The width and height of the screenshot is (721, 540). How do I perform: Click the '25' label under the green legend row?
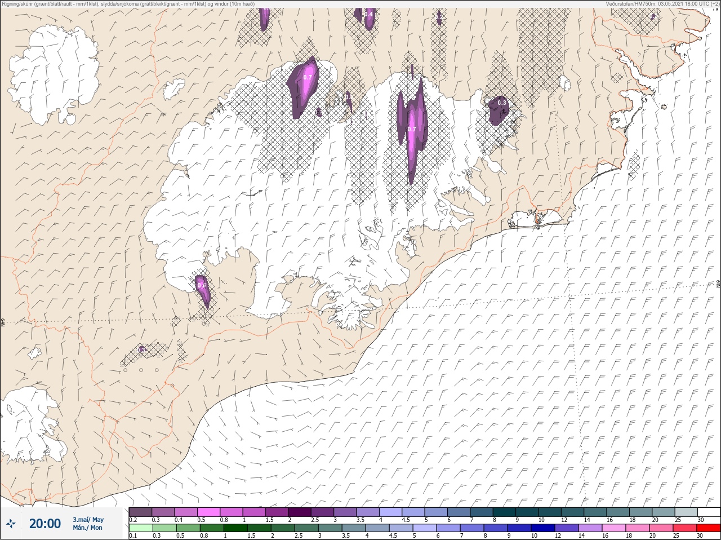[676, 535]
